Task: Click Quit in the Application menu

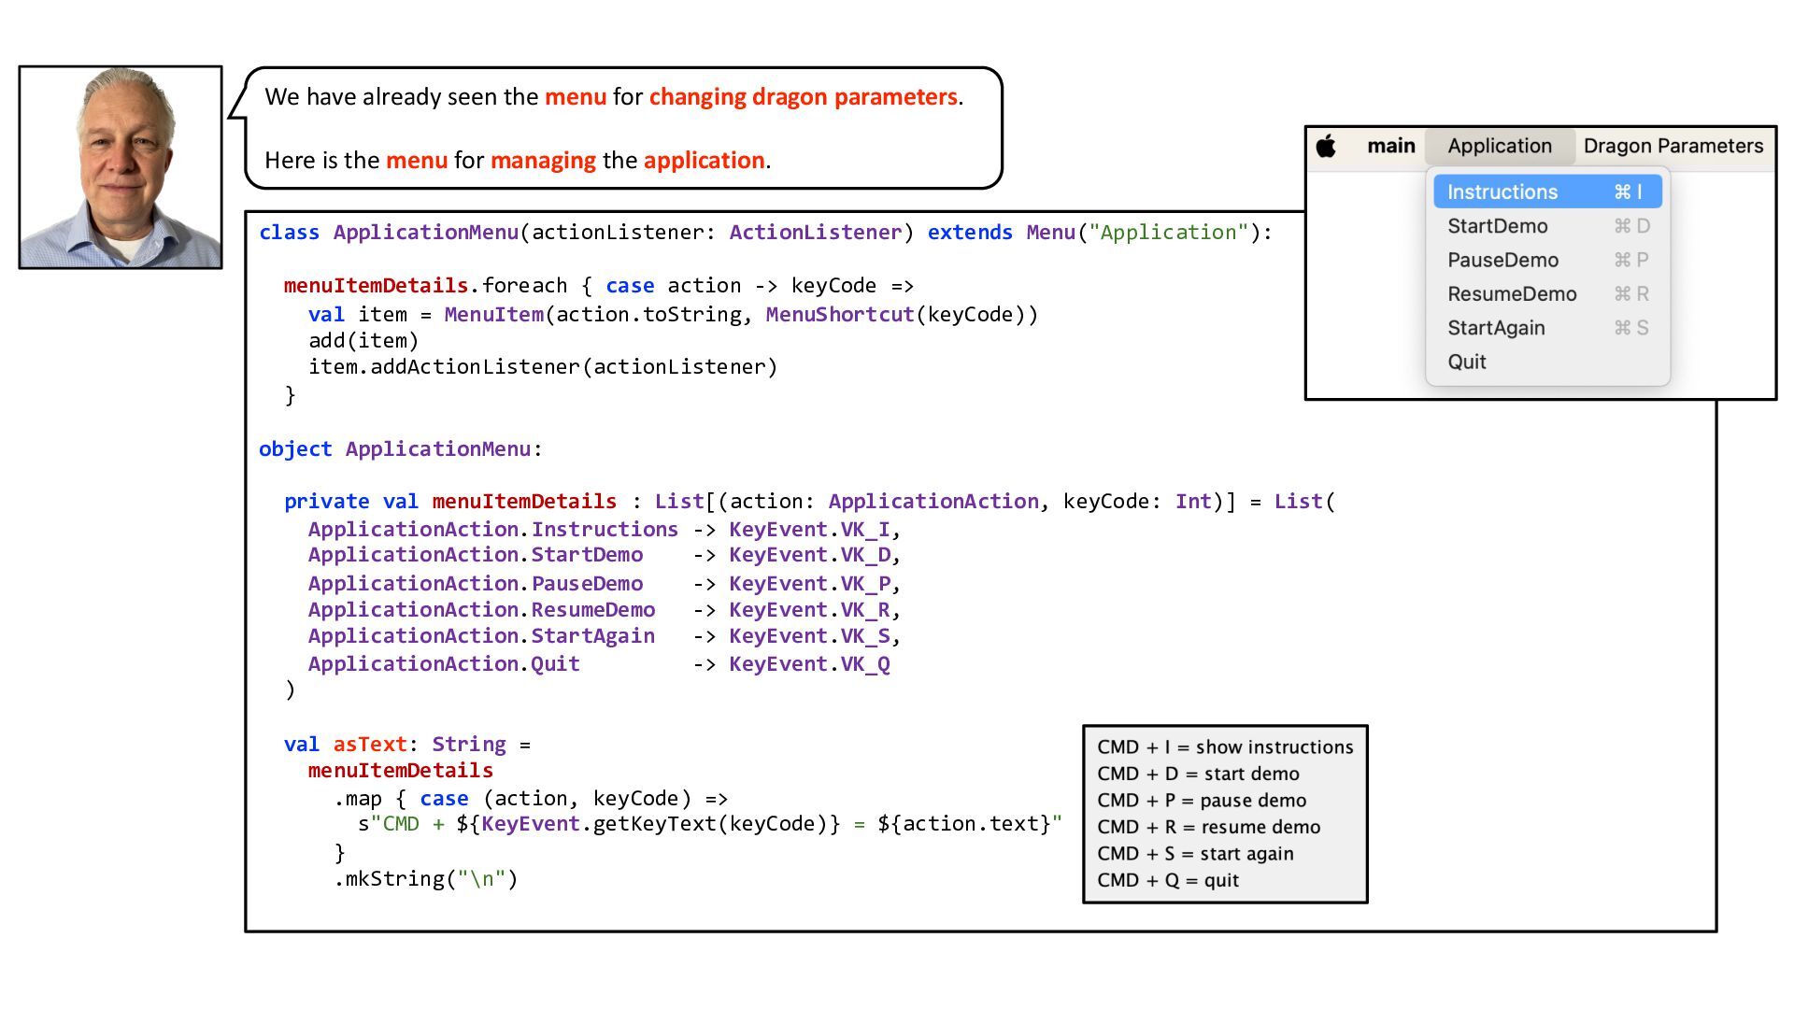Action: (x=1466, y=362)
